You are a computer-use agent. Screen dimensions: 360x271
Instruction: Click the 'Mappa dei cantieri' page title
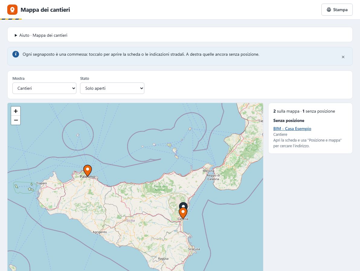coord(45,10)
